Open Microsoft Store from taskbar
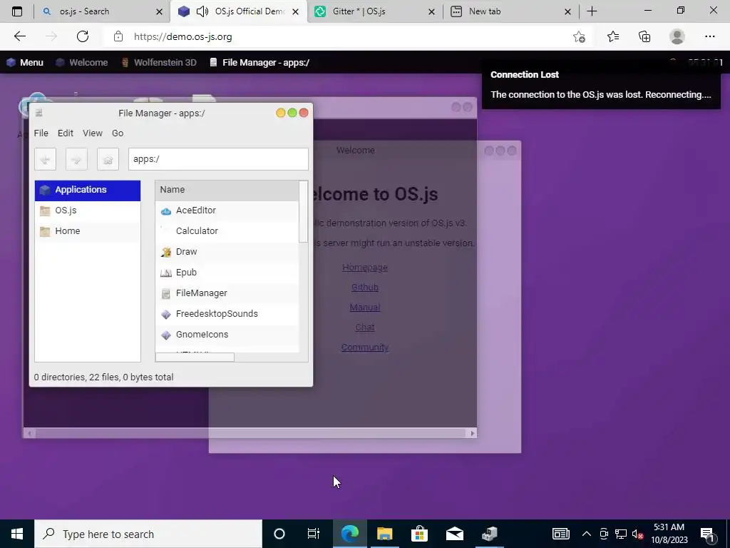The width and height of the screenshot is (730, 548). [419, 534]
